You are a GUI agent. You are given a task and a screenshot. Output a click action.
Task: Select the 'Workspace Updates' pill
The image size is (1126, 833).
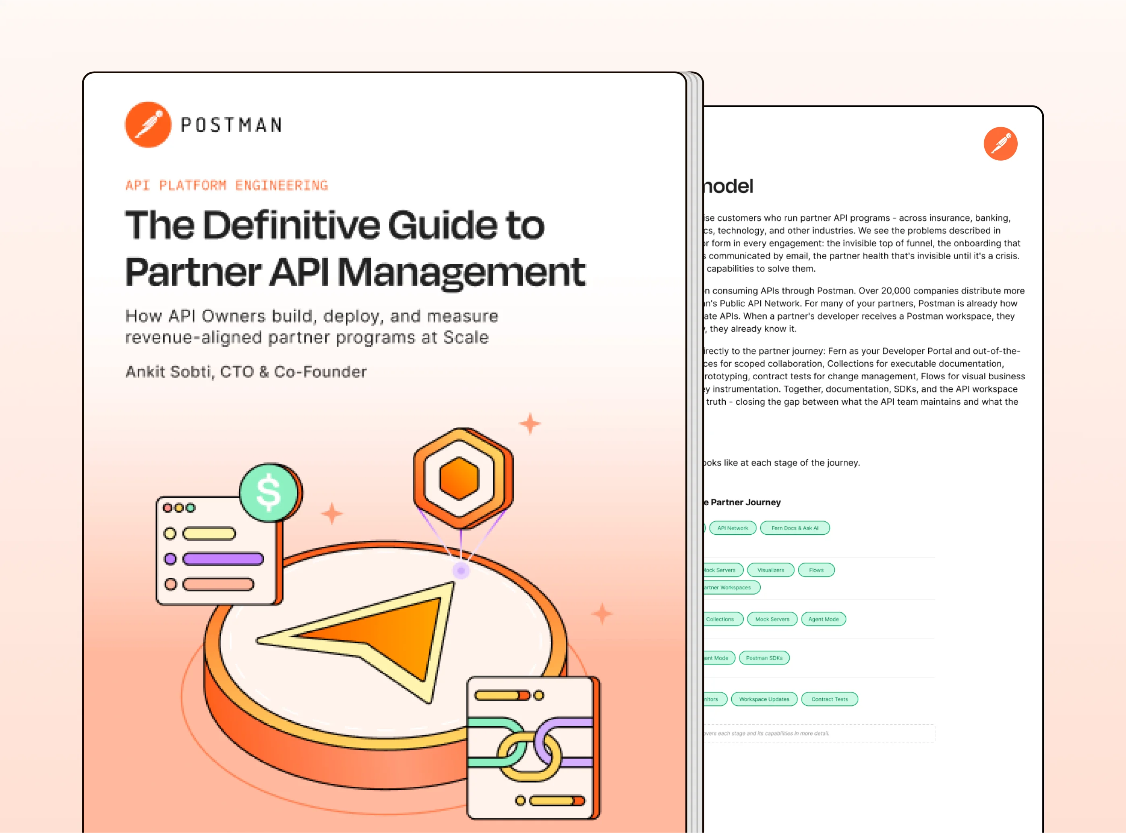(764, 699)
